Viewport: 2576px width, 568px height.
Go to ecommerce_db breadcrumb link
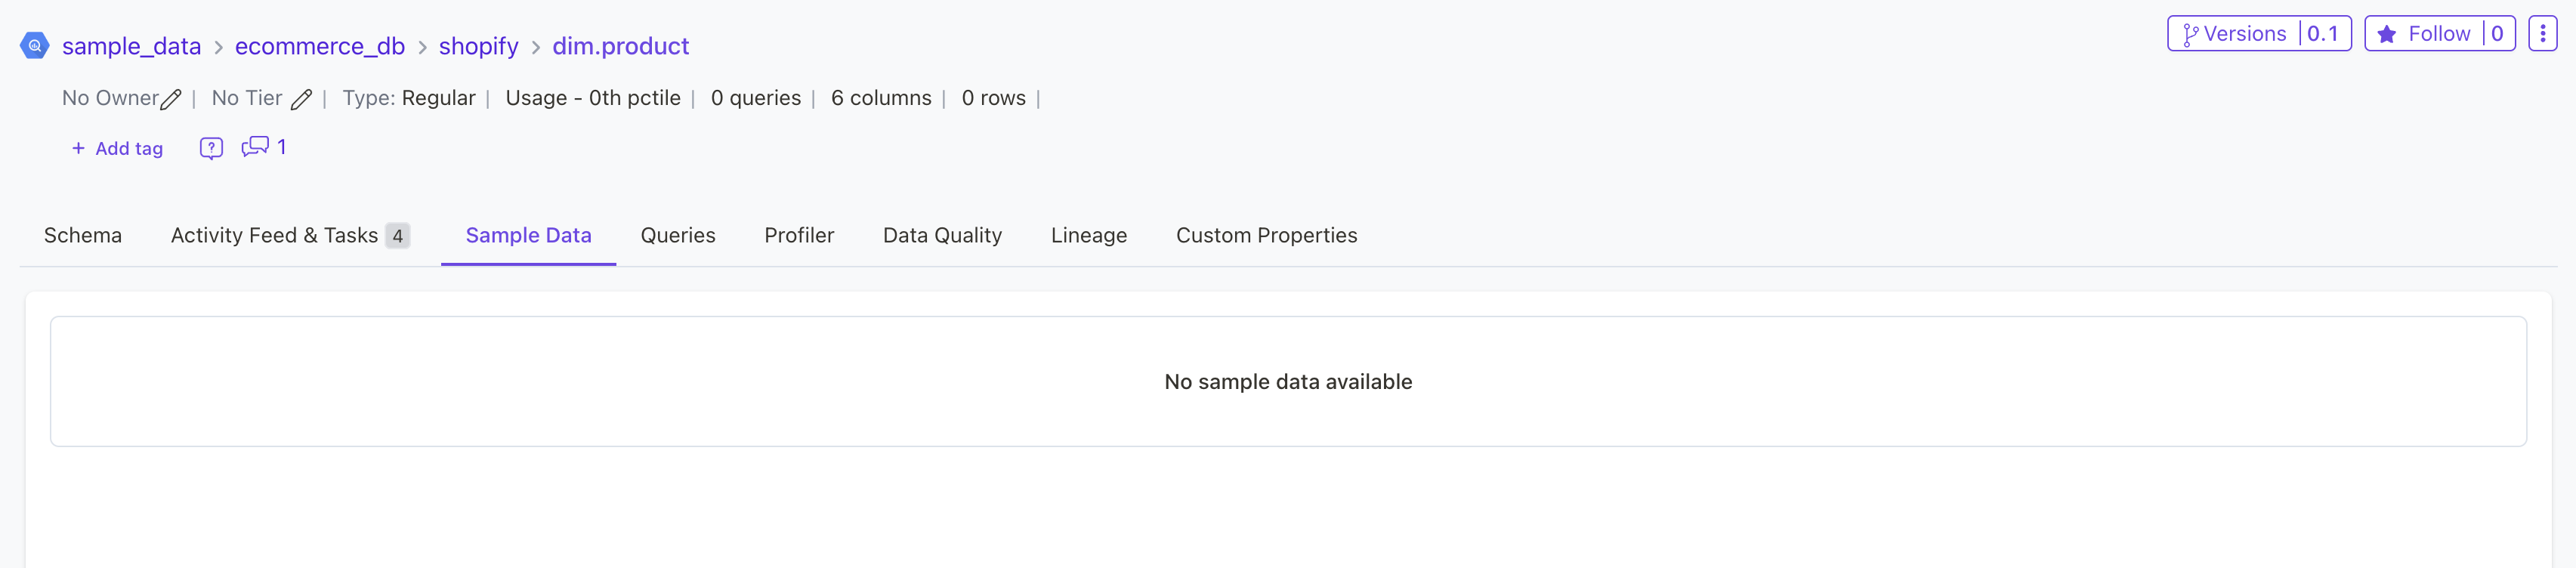tap(320, 46)
